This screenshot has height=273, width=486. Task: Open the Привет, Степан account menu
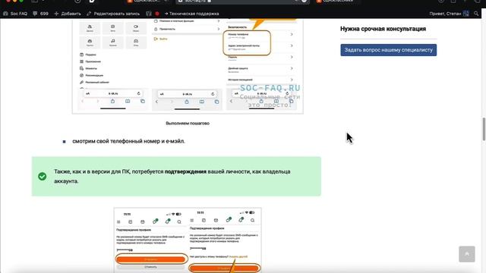click(x=449, y=14)
